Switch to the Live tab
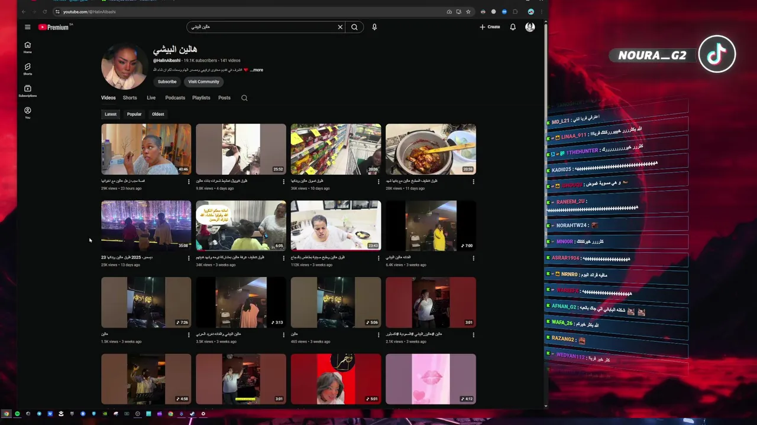Image resolution: width=757 pixels, height=425 pixels. [151, 98]
